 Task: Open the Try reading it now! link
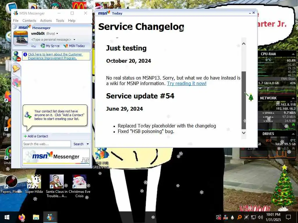(x=187, y=83)
